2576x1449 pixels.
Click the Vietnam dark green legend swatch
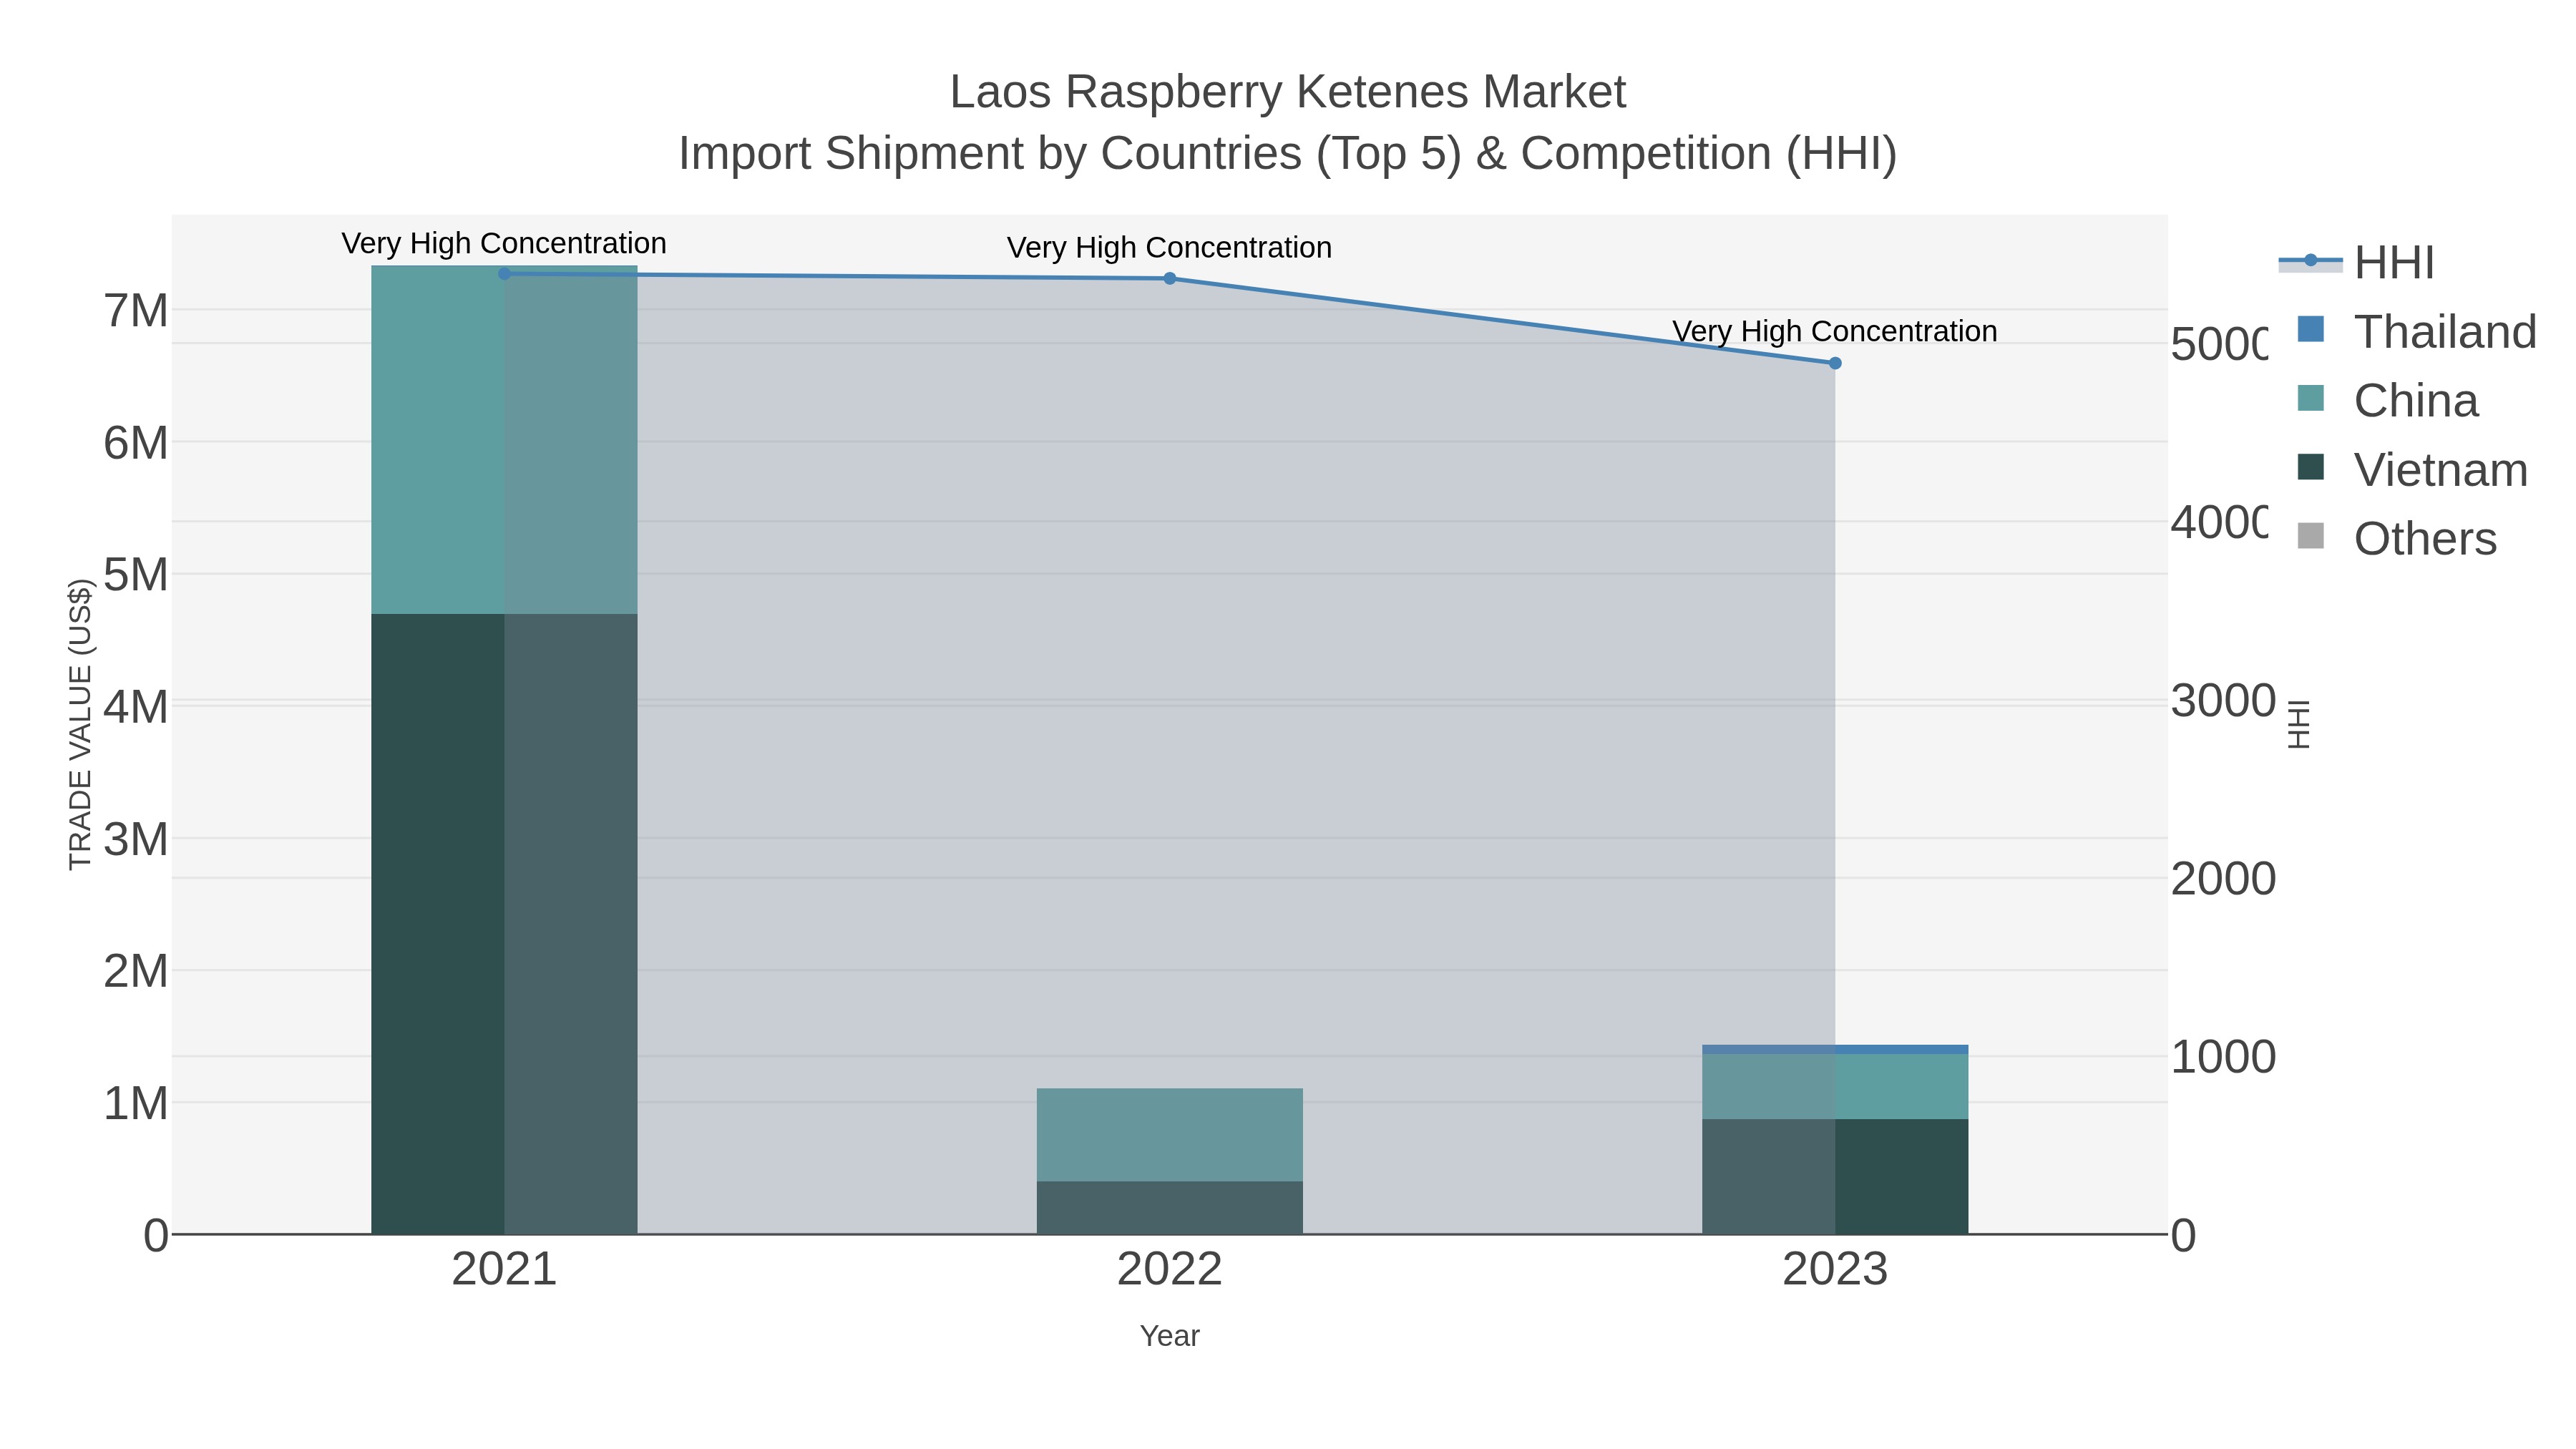click(x=2311, y=467)
